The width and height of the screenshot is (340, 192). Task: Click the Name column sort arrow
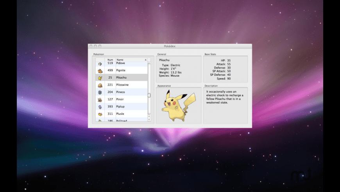tap(145, 60)
